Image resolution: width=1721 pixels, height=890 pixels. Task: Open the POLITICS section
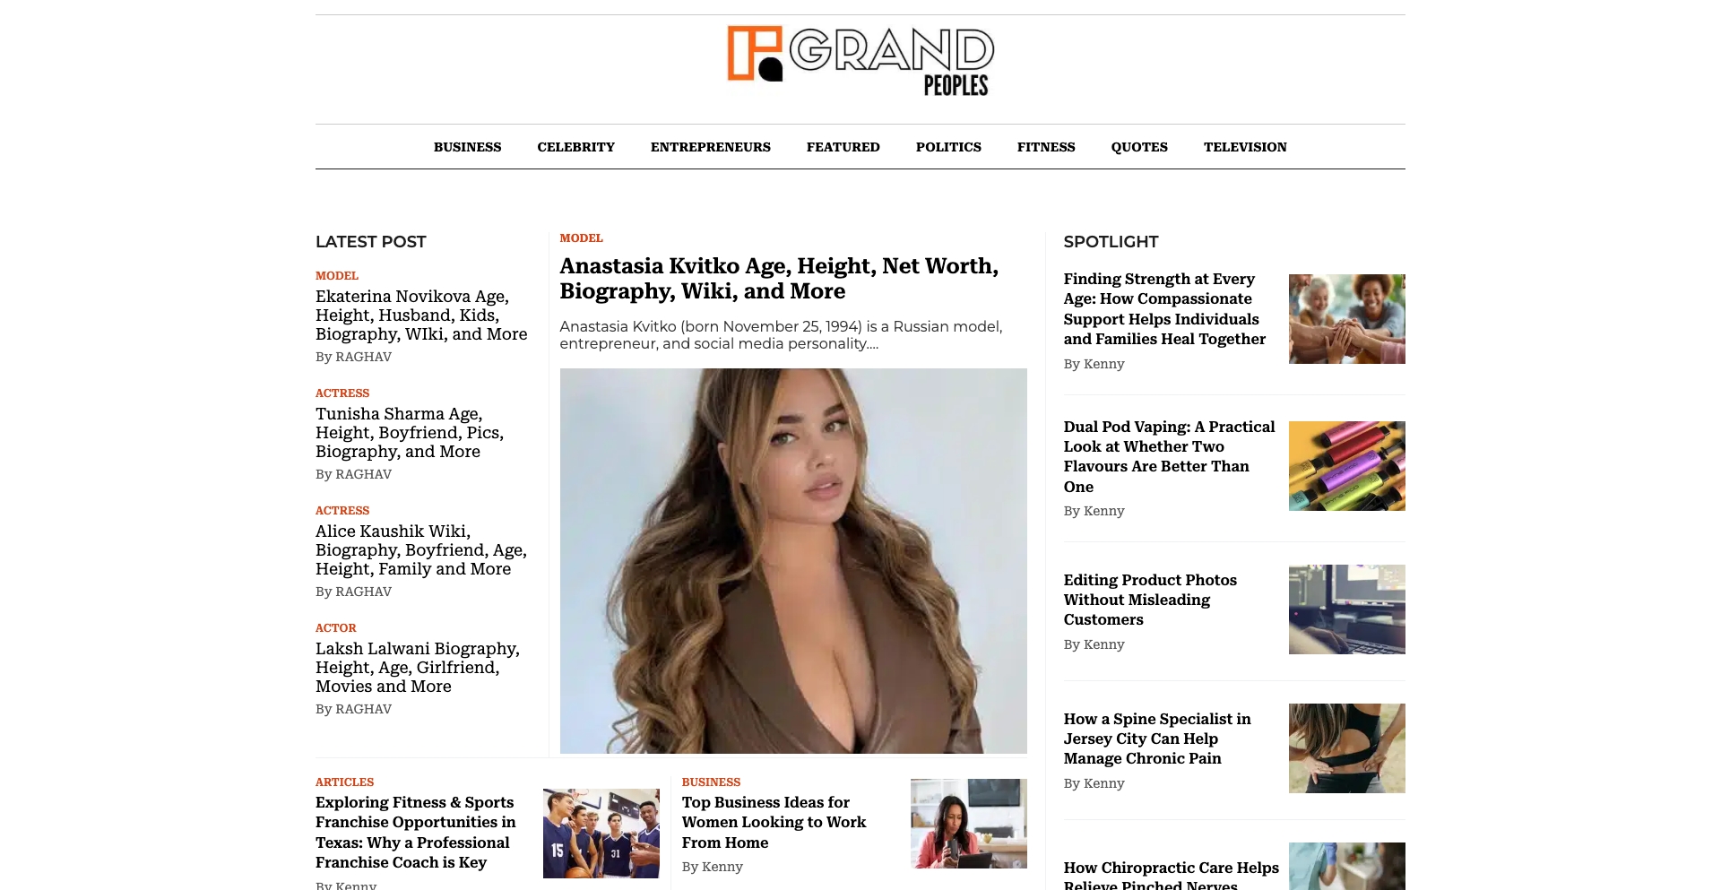click(x=947, y=146)
